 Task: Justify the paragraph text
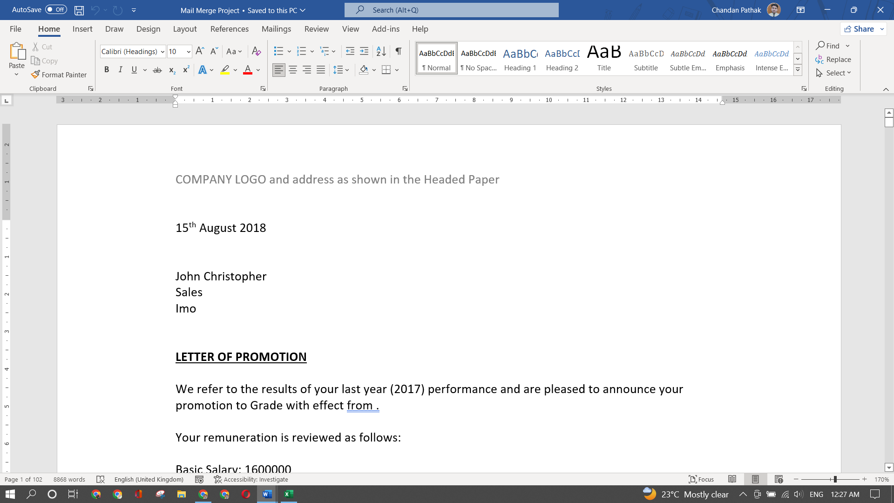[321, 70]
